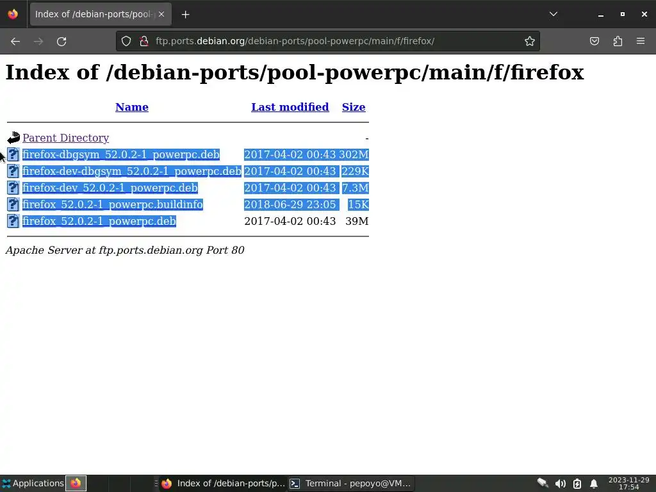Download firefox-dev_52.0.2-1_powerpc.deb
Image resolution: width=656 pixels, height=492 pixels.
click(x=110, y=188)
